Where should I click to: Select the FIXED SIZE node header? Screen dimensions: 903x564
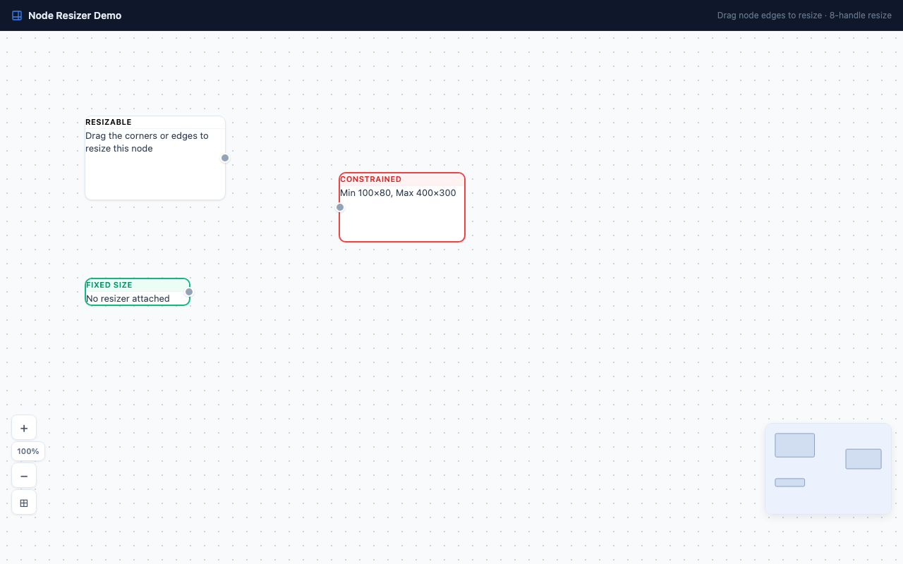pos(109,285)
